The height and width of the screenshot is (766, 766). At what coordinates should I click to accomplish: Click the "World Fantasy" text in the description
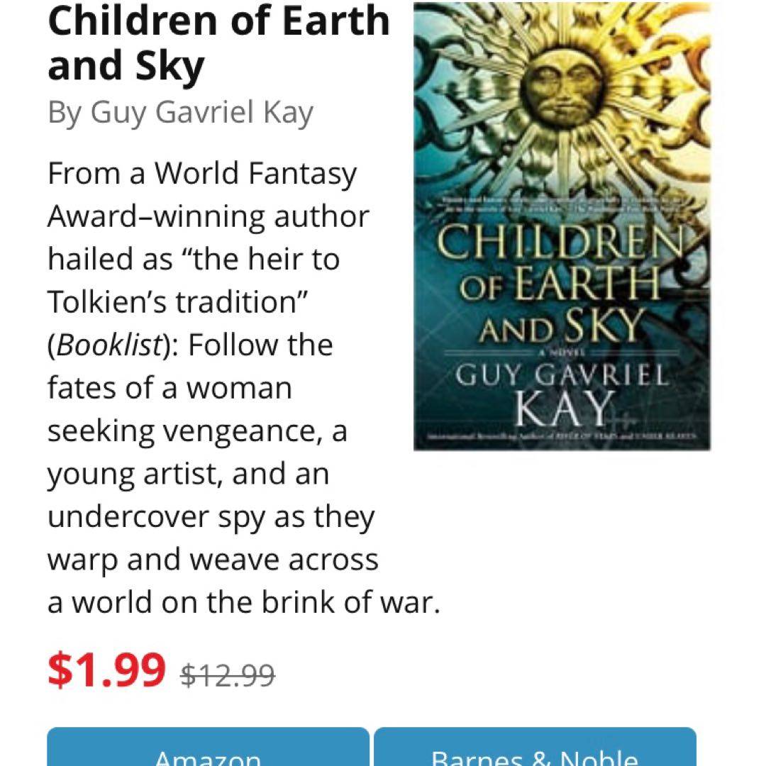255,174
